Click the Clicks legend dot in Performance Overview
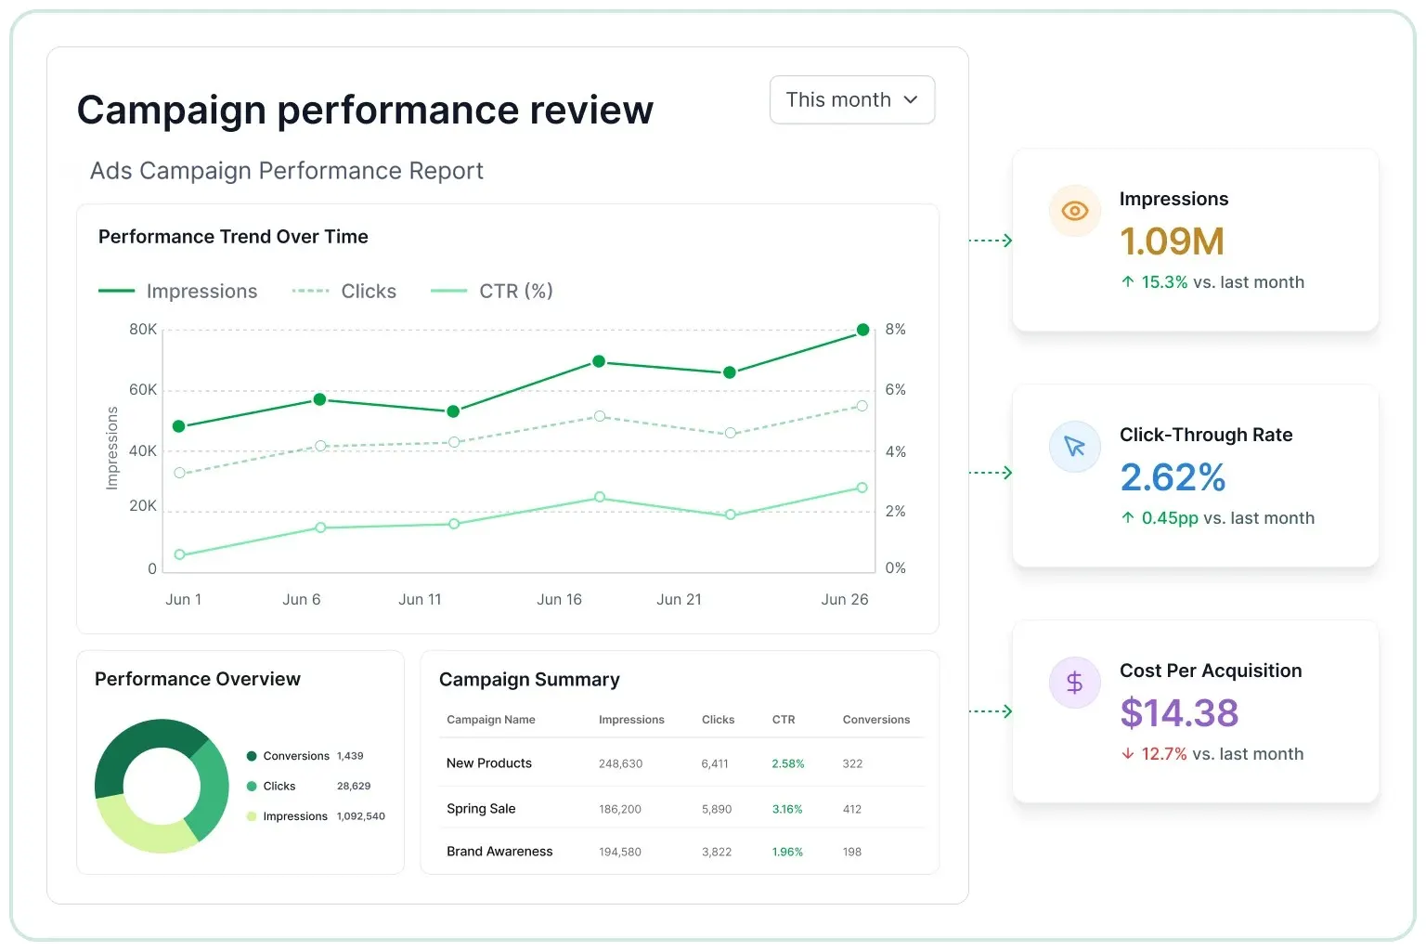 (x=252, y=786)
